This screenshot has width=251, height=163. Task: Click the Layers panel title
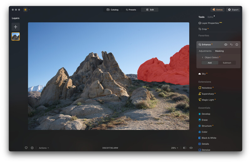(15, 18)
